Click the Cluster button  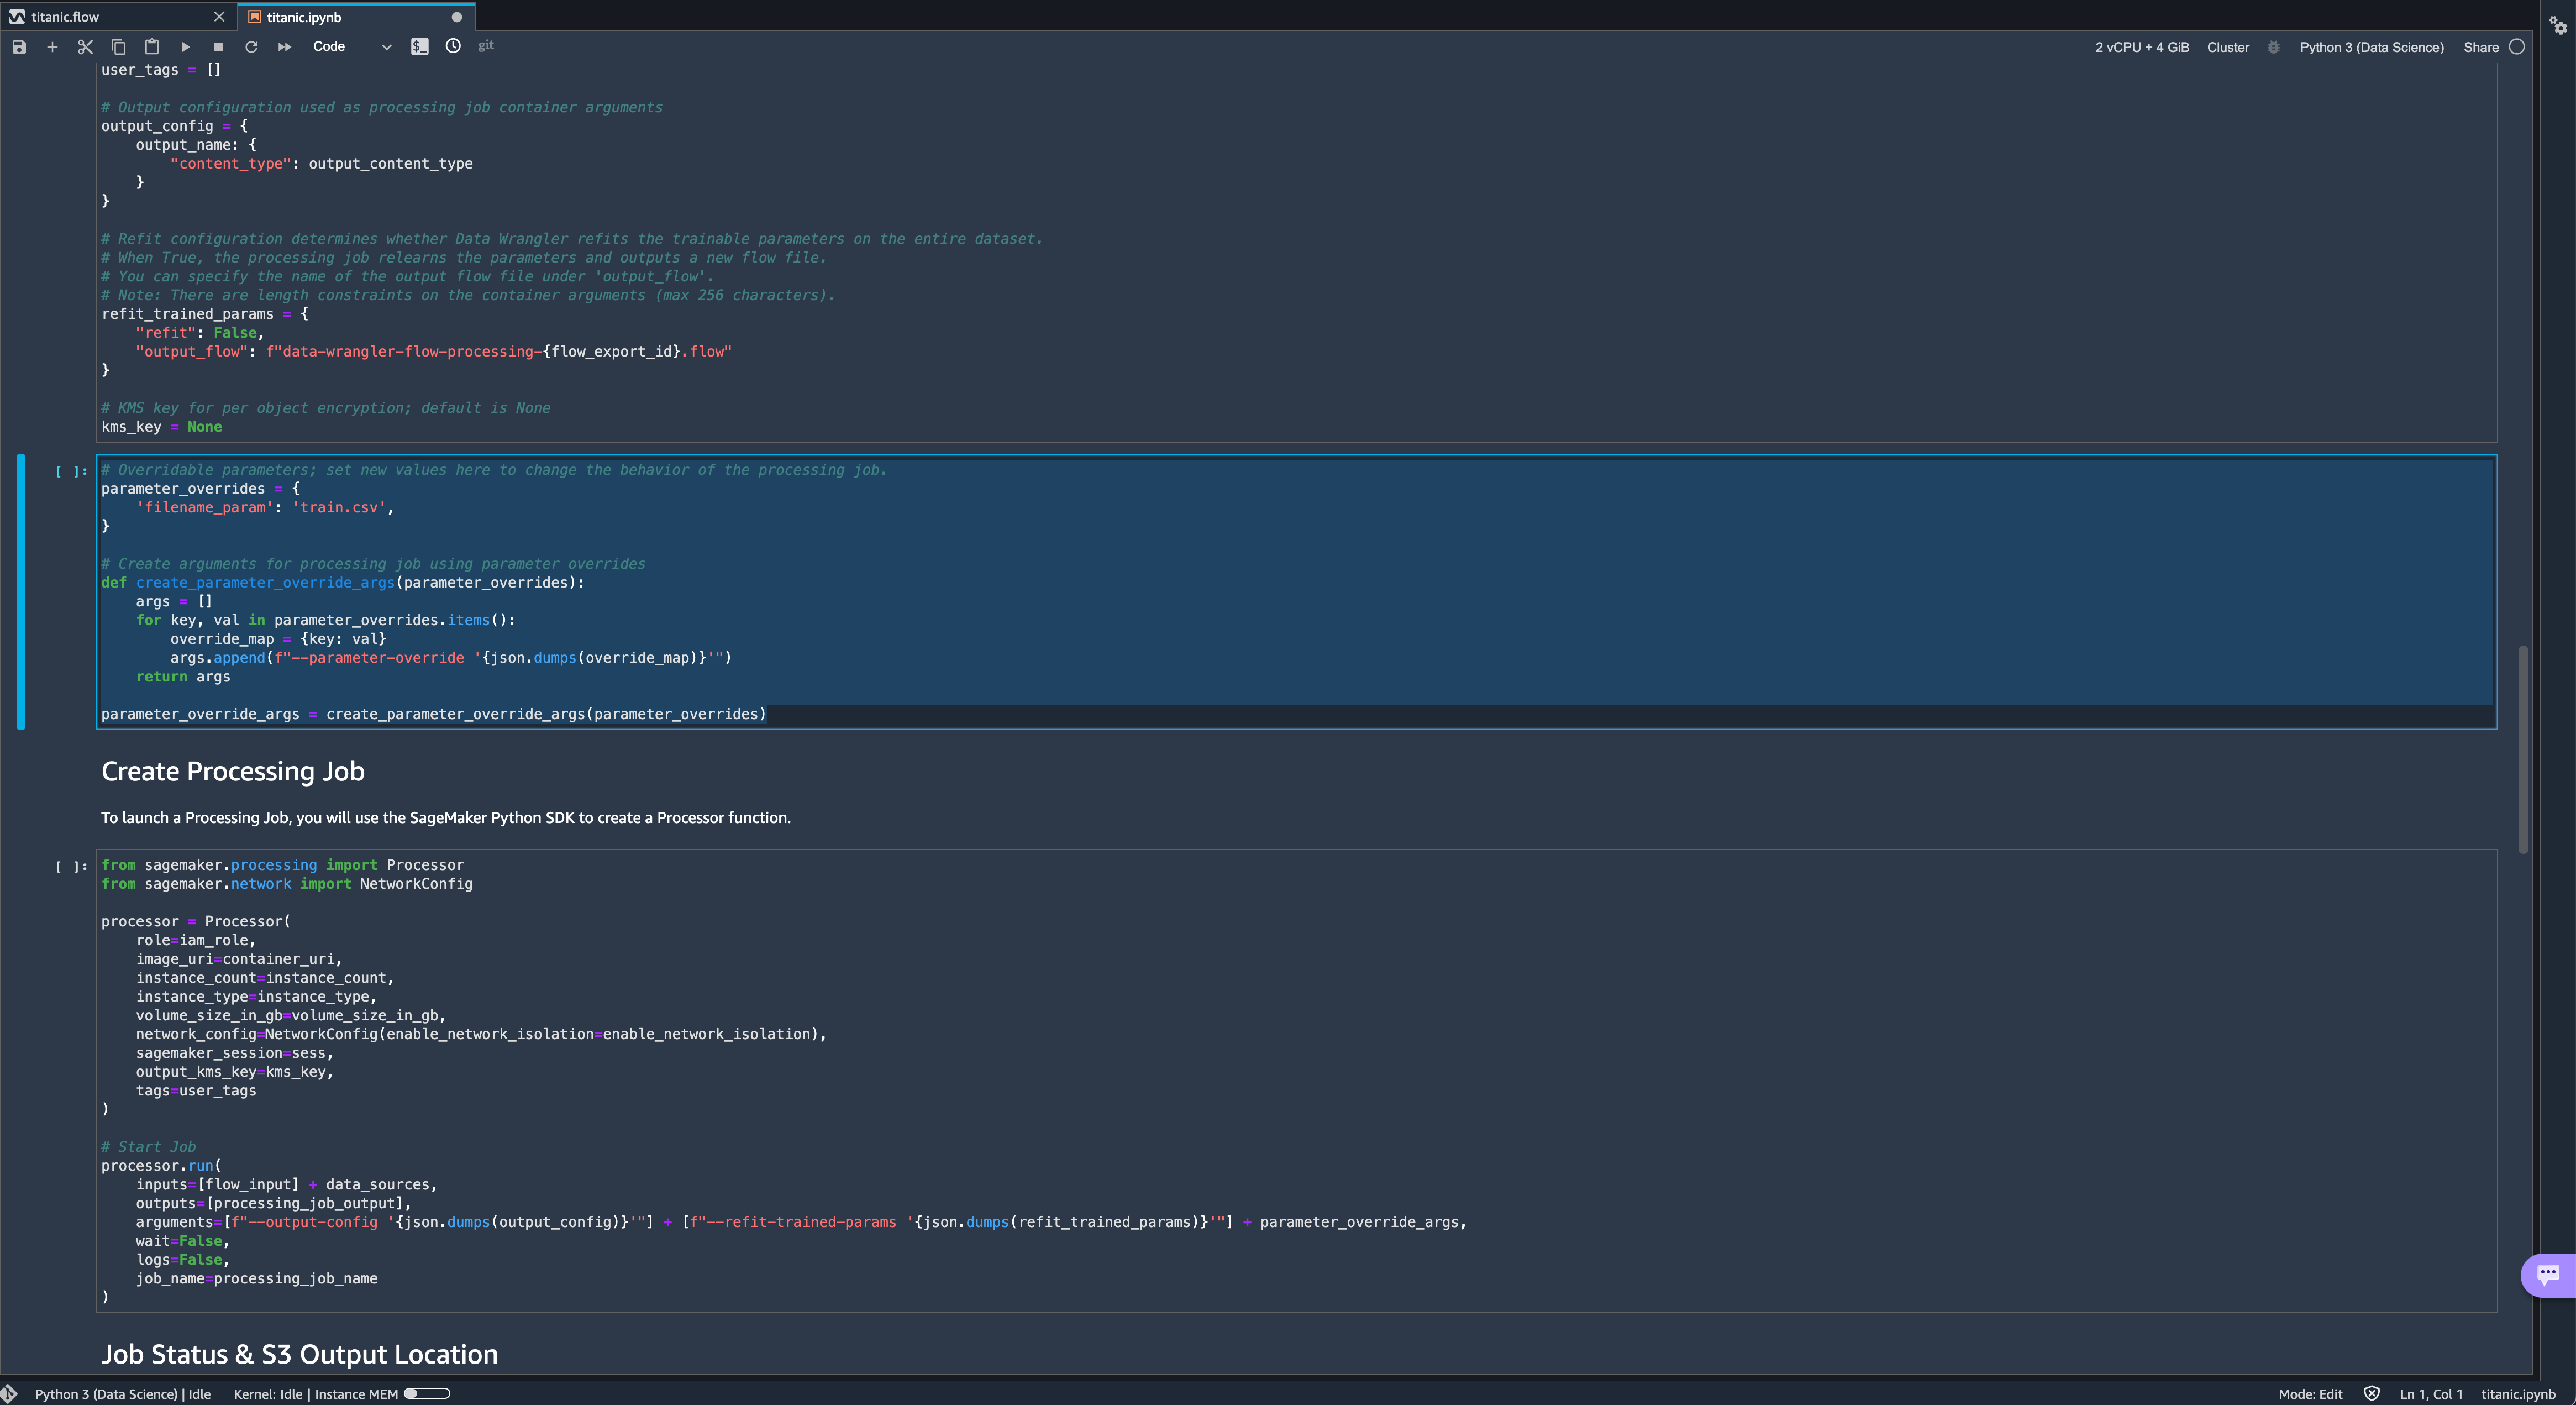point(2228,47)
